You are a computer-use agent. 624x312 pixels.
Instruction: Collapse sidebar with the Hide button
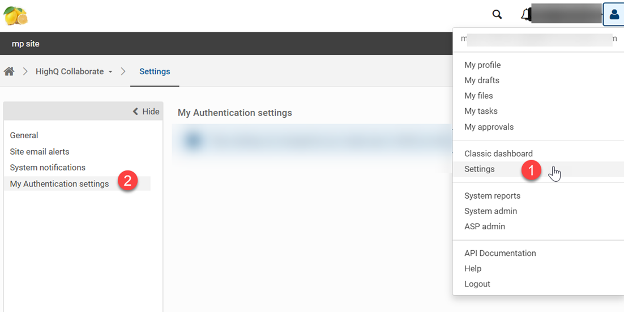pyautogui.click(x=146, y=112)
